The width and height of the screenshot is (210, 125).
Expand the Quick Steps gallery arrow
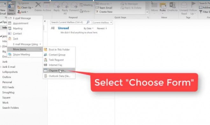pos(147,12)
